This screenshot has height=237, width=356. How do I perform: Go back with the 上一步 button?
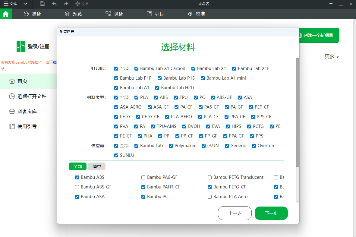[235, 213]
